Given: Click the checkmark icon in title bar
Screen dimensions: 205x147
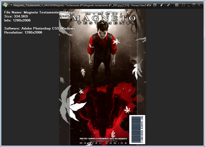Looking at the screenshot, I should [168, 5].
